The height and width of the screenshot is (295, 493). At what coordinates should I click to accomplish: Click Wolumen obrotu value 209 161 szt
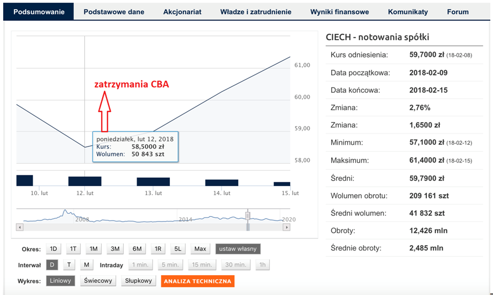tap(429, 196)
